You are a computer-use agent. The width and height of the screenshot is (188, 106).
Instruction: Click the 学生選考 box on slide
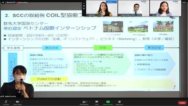click(14, 48)
